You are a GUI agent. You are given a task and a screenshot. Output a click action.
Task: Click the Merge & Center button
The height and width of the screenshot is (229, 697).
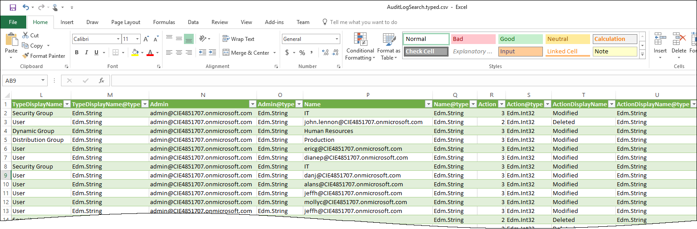pyautogui.click(x=246, y=53)
